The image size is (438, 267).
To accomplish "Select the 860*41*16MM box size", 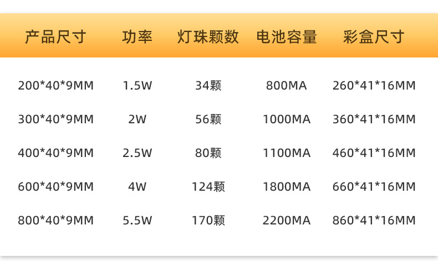I will tap(374, 221).
